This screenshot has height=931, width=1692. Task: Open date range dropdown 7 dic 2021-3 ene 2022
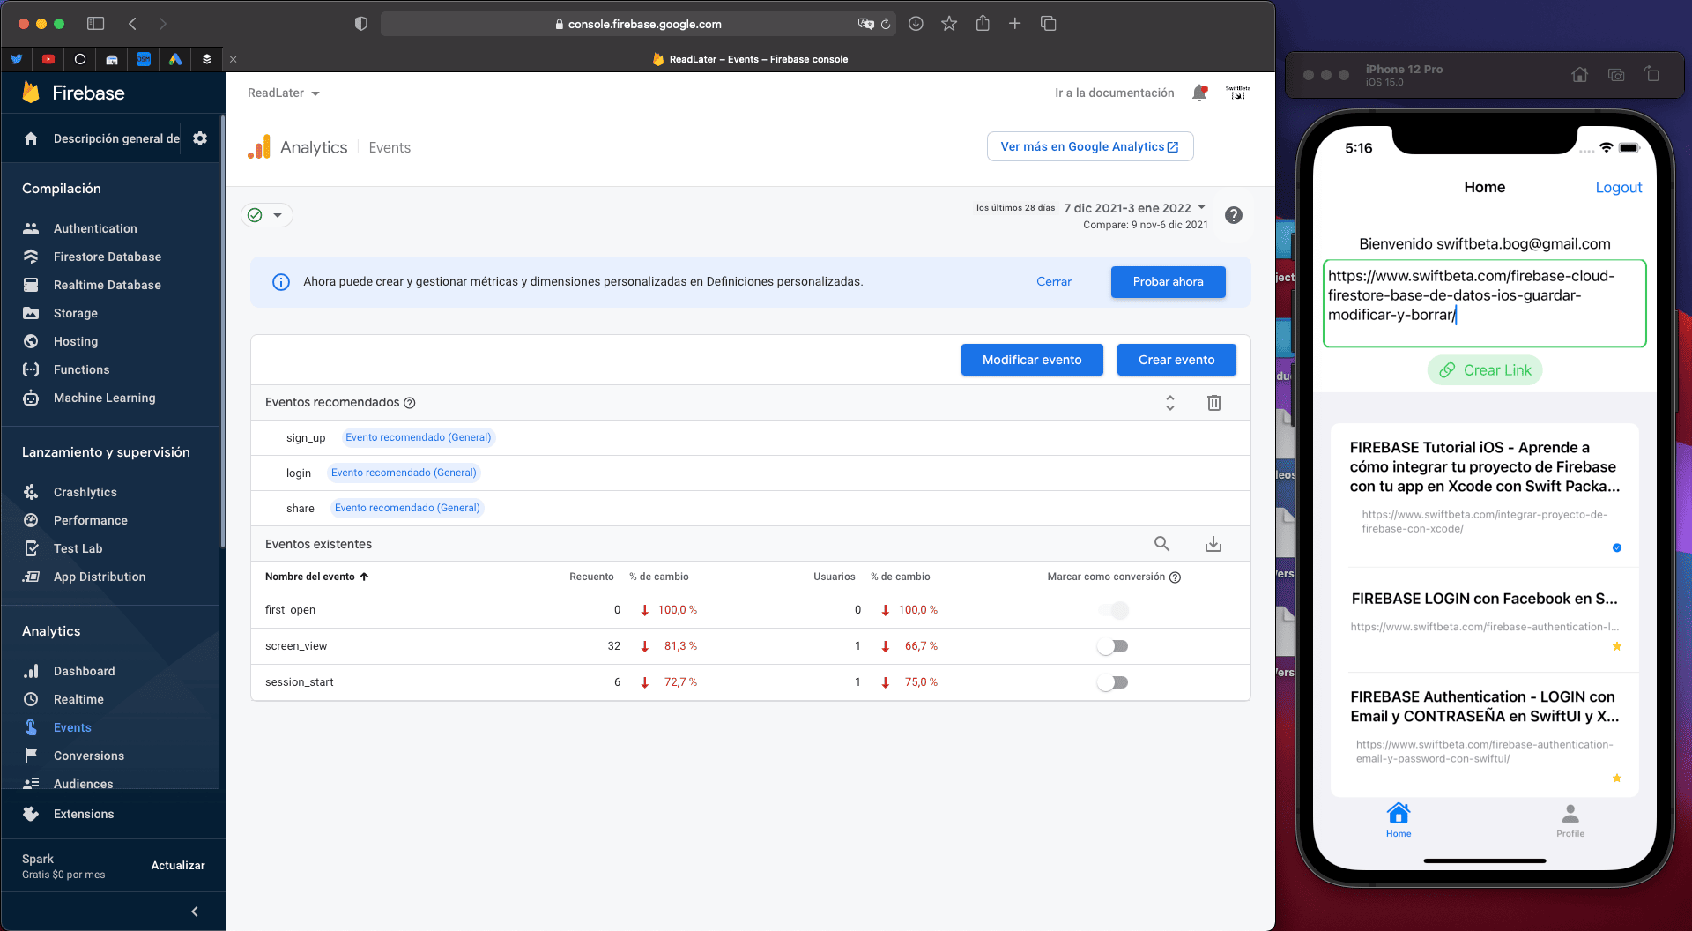click(x=1135, y=208)
